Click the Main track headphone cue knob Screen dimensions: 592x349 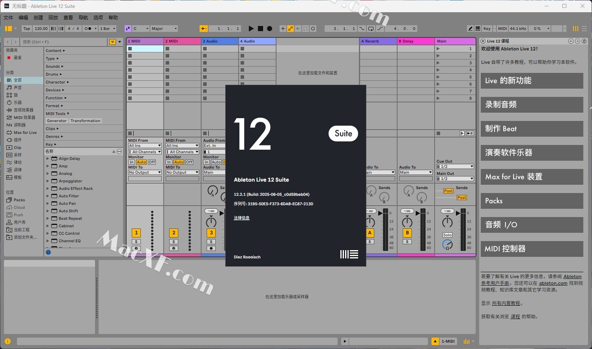[447, 245]
